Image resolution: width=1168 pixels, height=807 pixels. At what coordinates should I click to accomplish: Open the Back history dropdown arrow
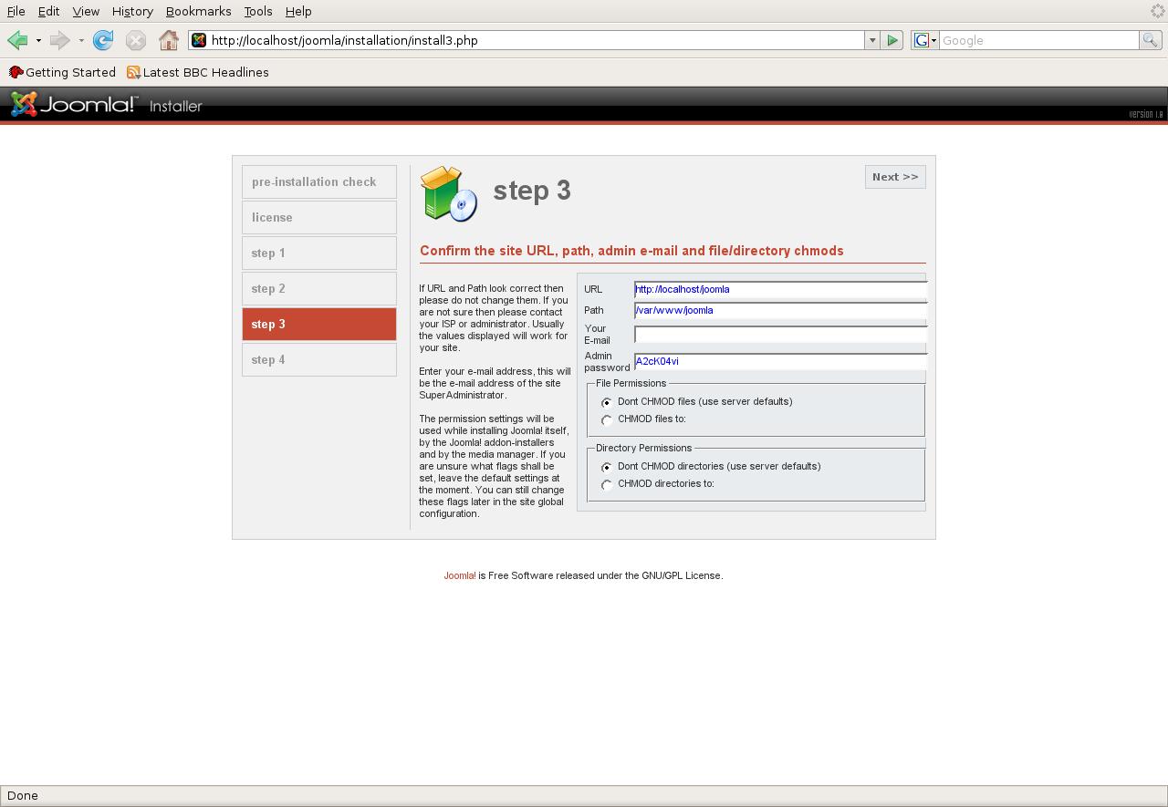[x=38, y=40]
